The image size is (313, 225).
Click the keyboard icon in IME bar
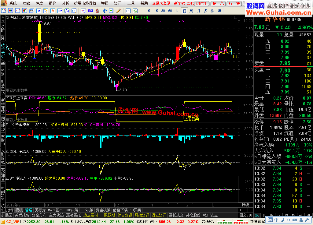click(x=295, y=220)
